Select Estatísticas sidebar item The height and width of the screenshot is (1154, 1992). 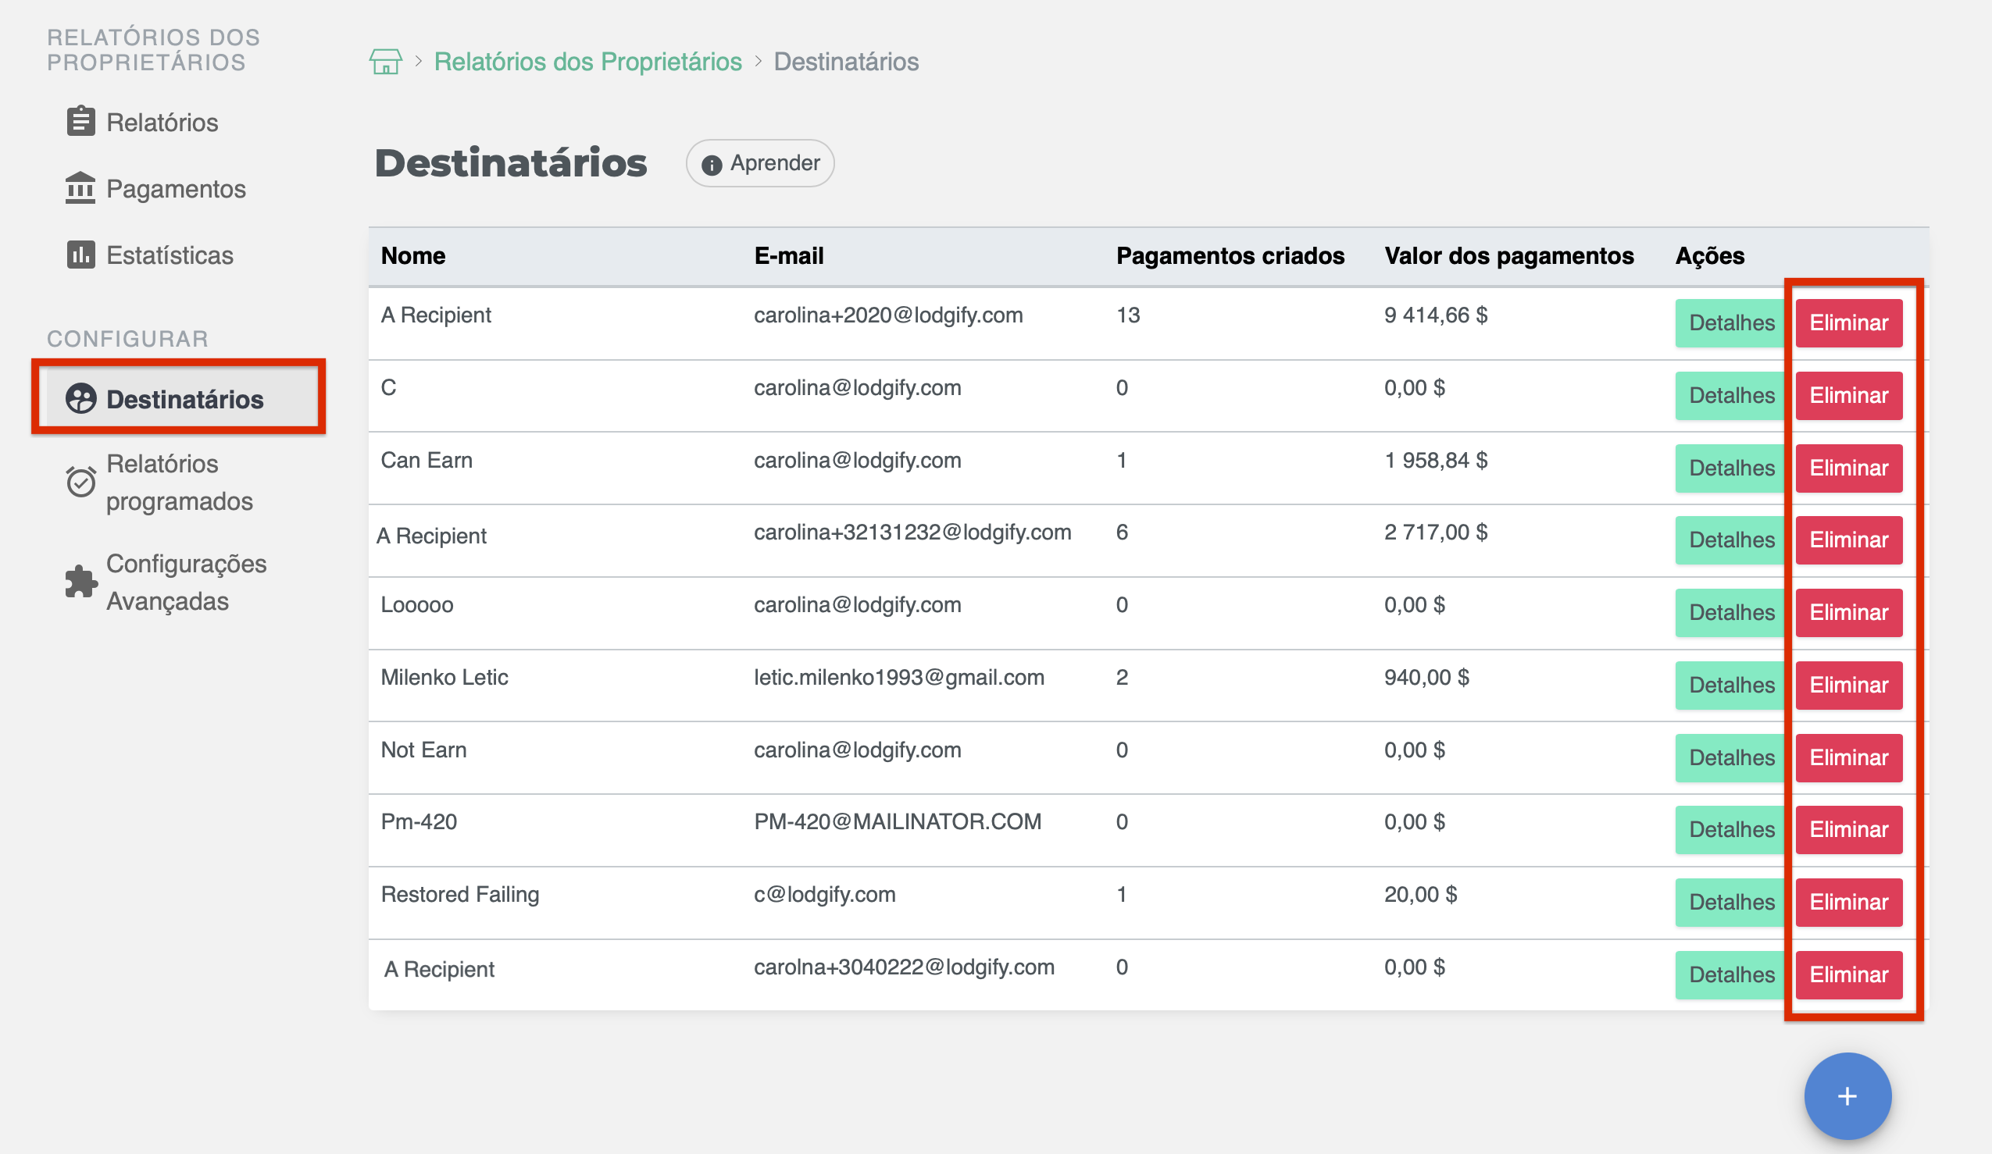[170, 255]
